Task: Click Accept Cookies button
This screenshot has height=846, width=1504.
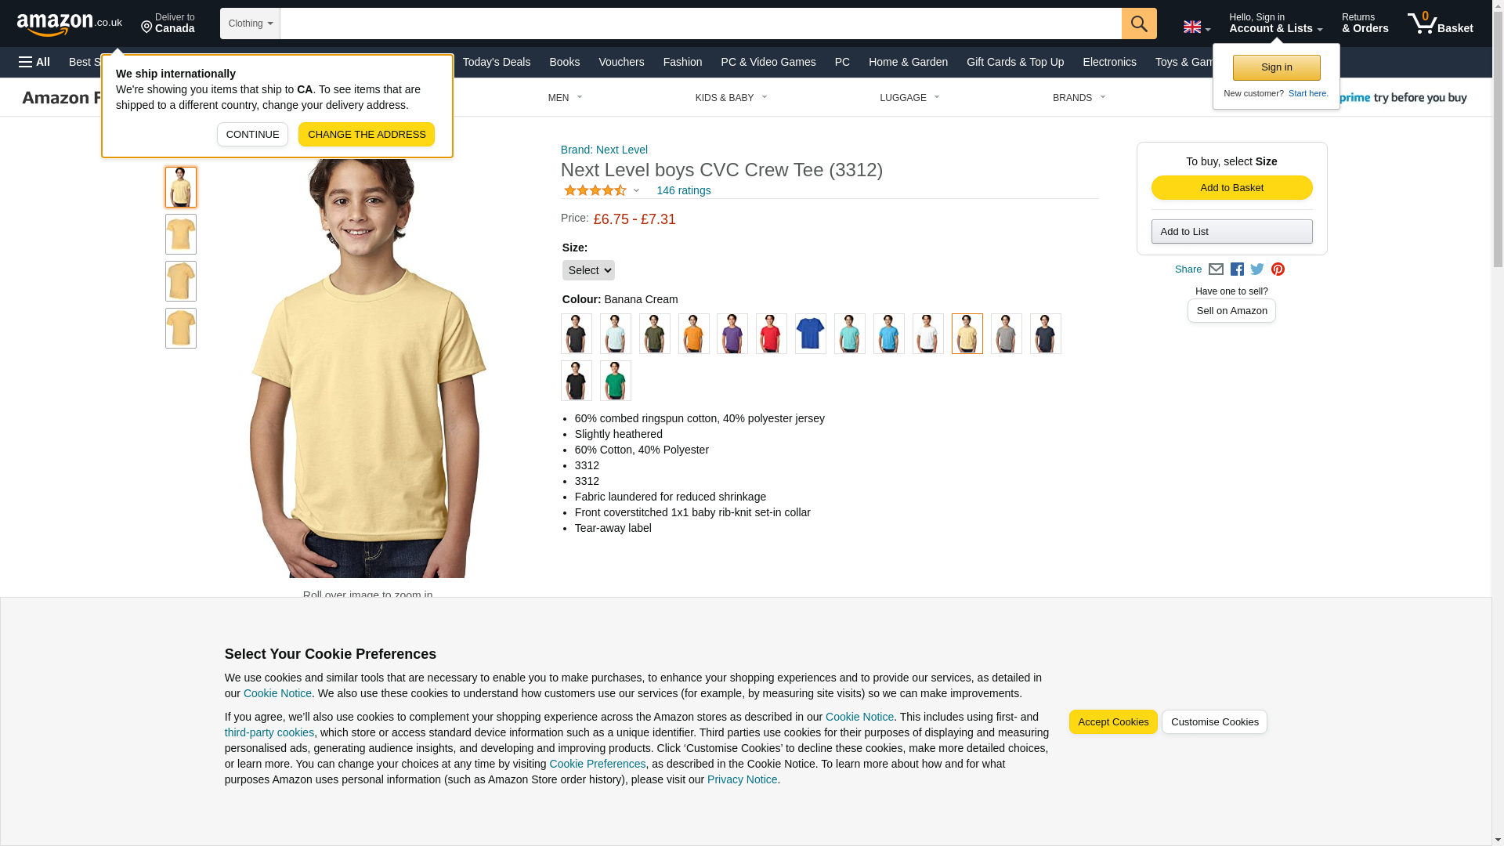Action: click(x=1113, y=722)
